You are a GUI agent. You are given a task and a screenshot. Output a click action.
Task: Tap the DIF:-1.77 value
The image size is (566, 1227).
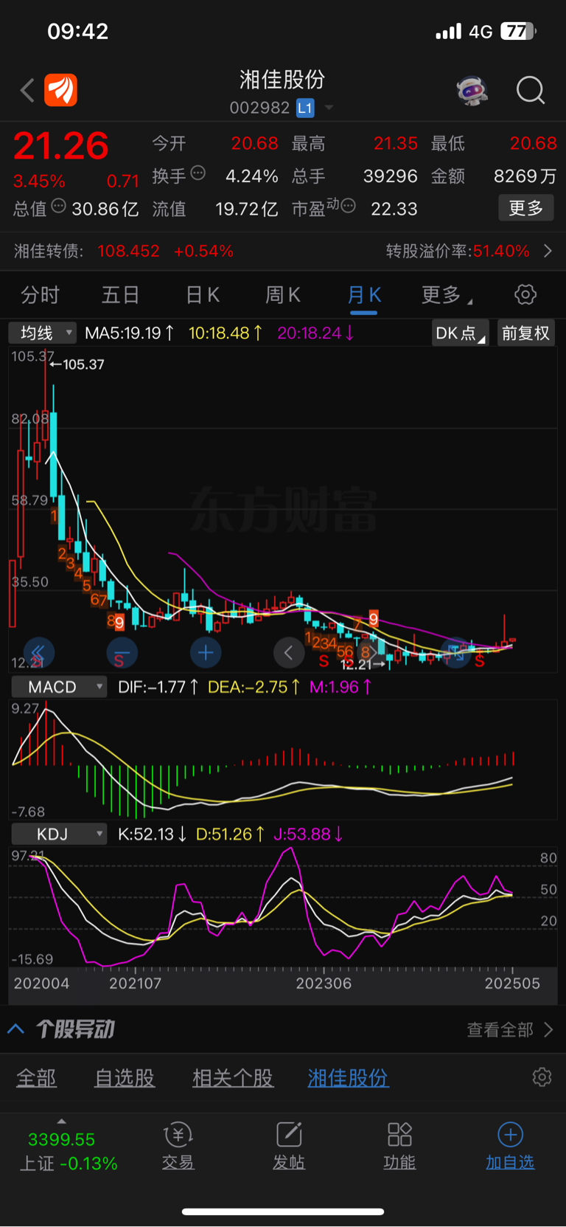[x=158, y=687]
